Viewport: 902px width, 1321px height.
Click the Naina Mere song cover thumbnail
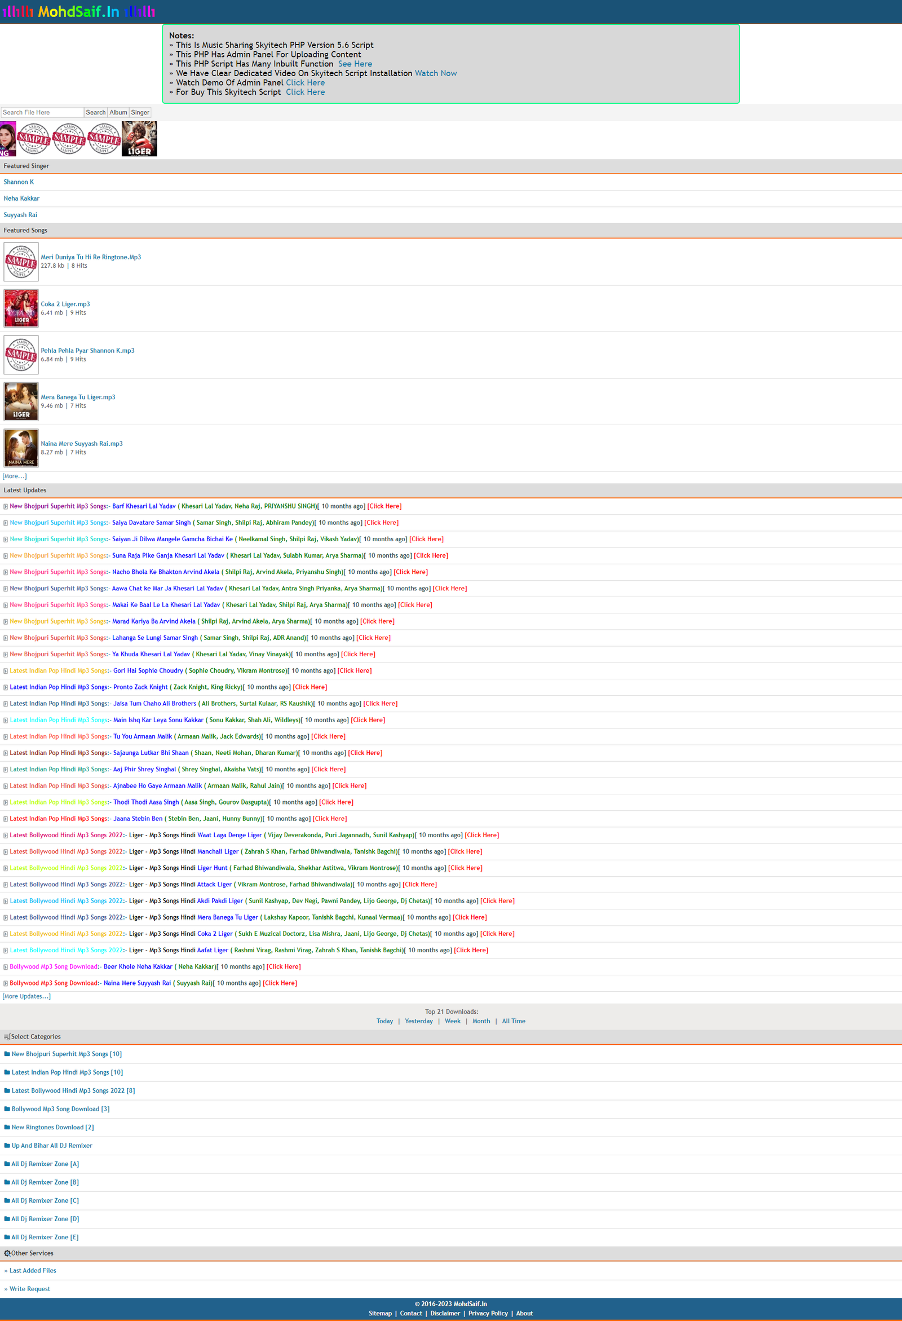(21, 448)
